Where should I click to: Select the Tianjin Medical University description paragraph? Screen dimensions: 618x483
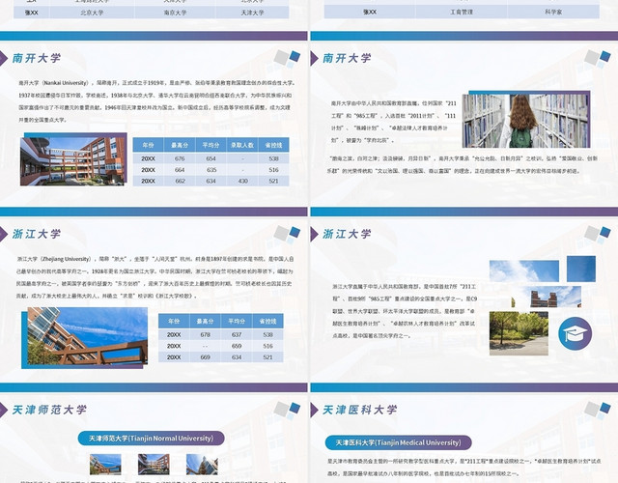[464, 467]
